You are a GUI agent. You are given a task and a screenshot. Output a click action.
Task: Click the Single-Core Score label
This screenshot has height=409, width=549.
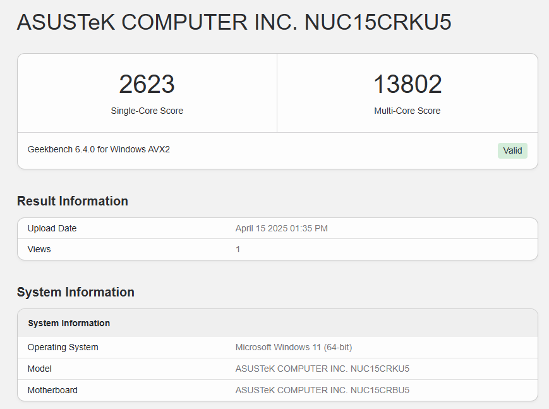147,111
